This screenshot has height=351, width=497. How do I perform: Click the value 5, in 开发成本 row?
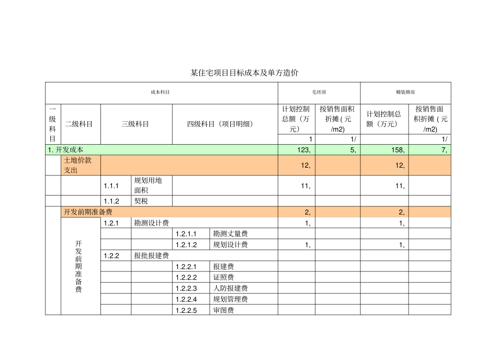pos(353,150)
